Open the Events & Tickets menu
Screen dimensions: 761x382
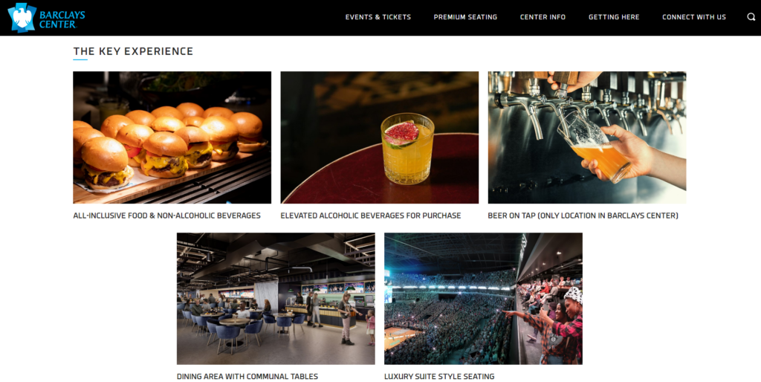(x=378, y=17)
